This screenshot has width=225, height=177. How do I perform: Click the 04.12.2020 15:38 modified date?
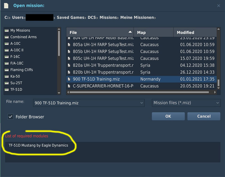click(197, 65)
